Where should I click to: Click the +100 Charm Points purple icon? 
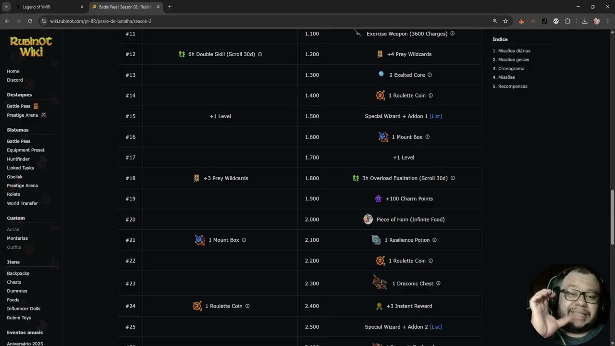[378, 198]
